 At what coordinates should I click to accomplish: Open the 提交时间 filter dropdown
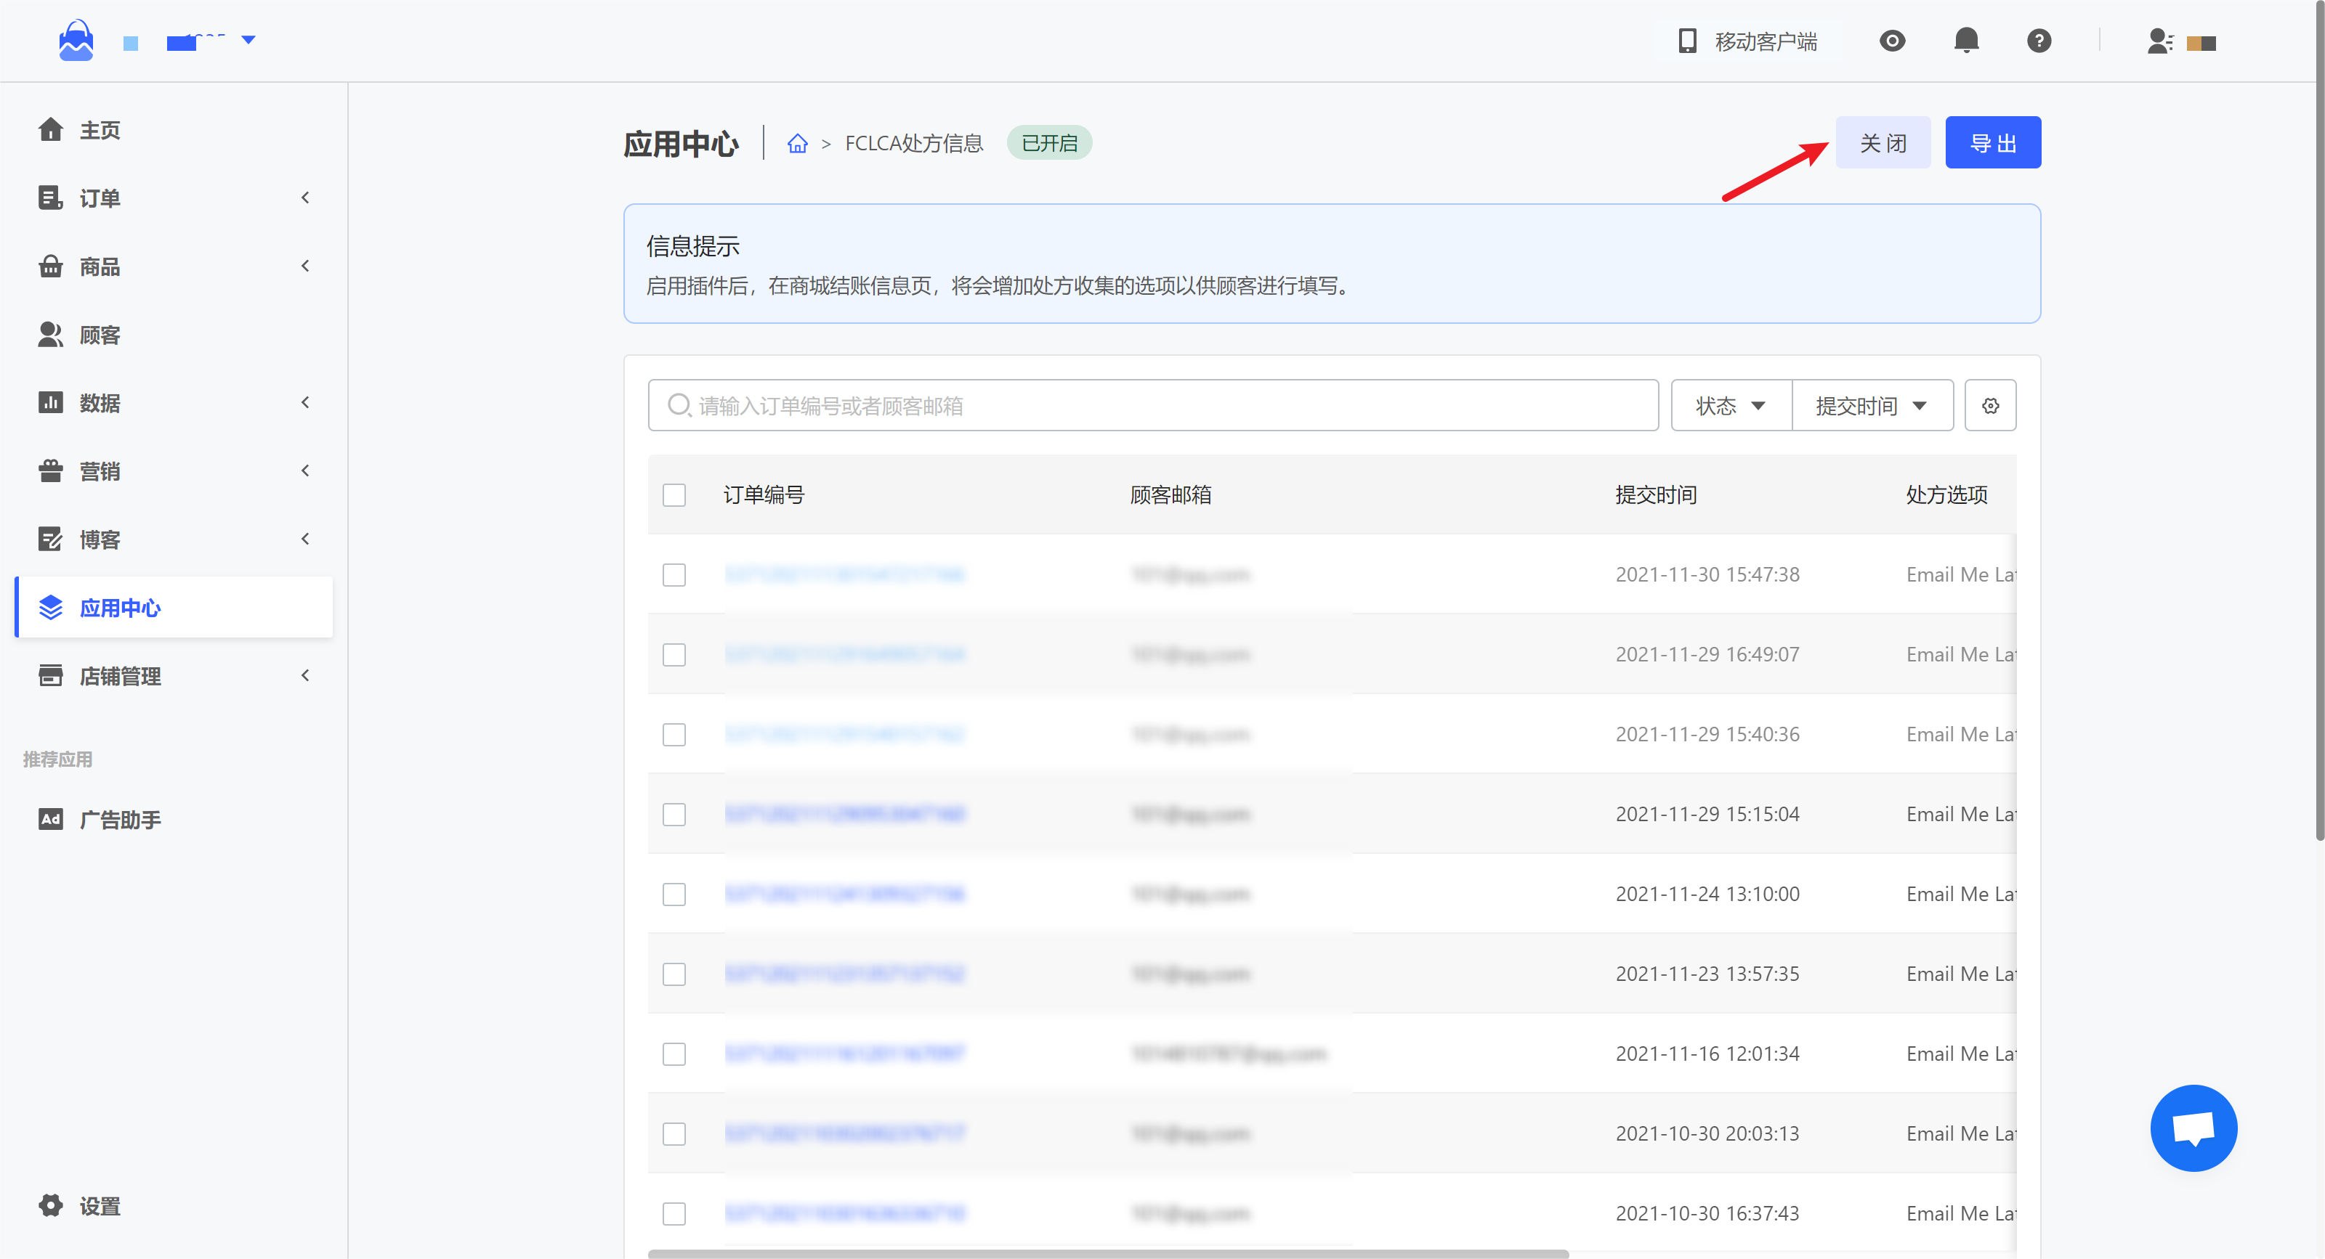point(1871,406)
